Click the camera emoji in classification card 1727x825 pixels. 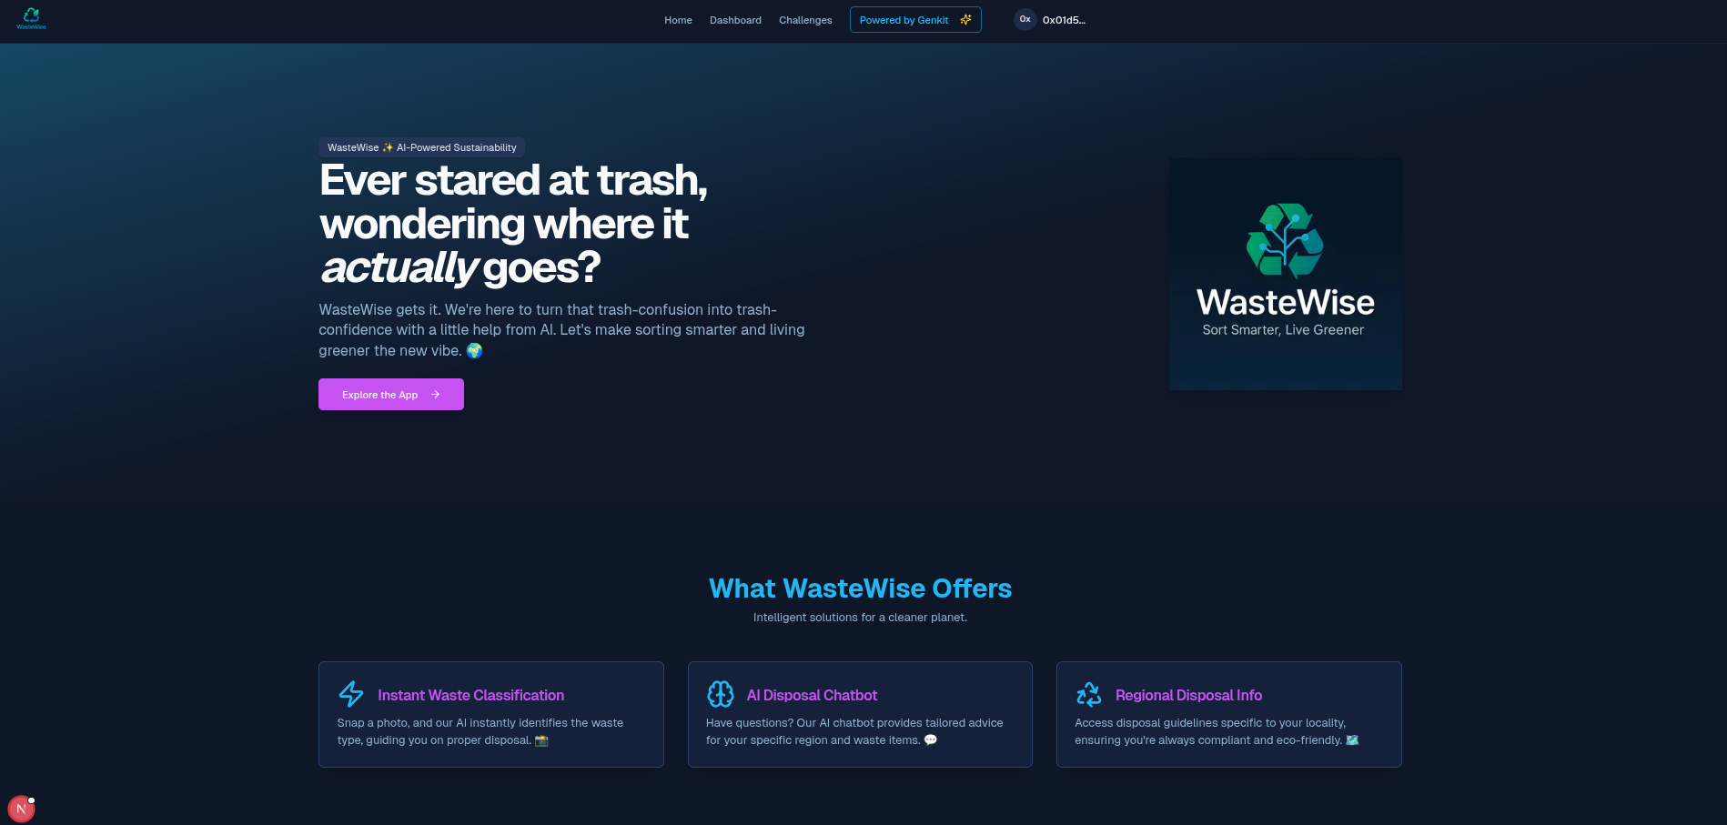[541, 740]
